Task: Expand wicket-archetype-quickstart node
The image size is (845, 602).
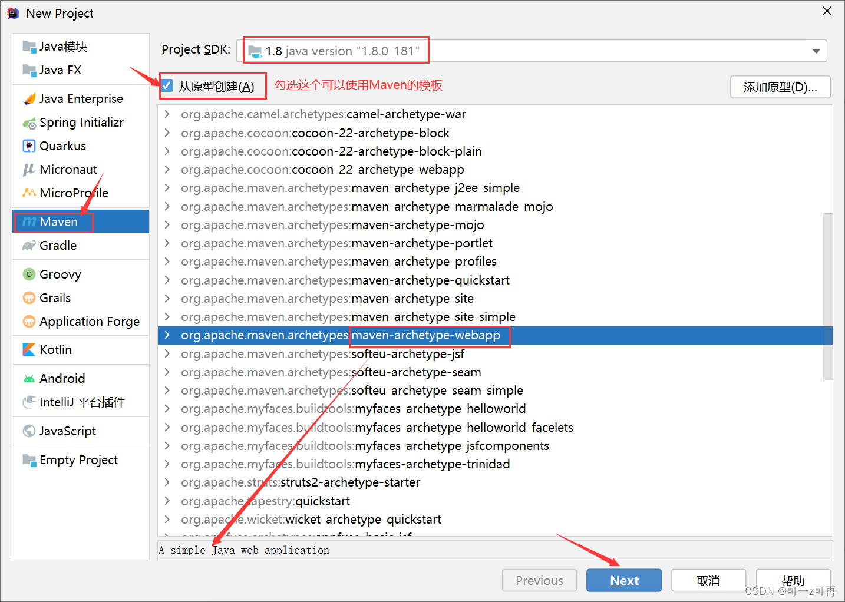Action: (167, 520)
